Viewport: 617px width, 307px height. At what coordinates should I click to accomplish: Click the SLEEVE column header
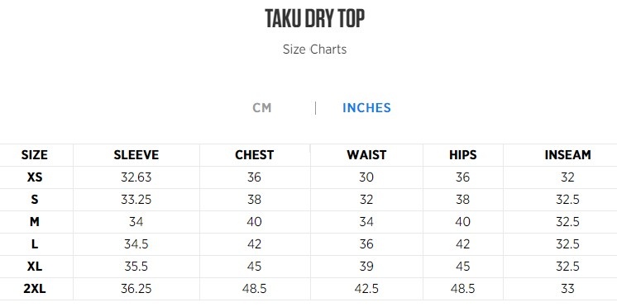pos(136,155)
